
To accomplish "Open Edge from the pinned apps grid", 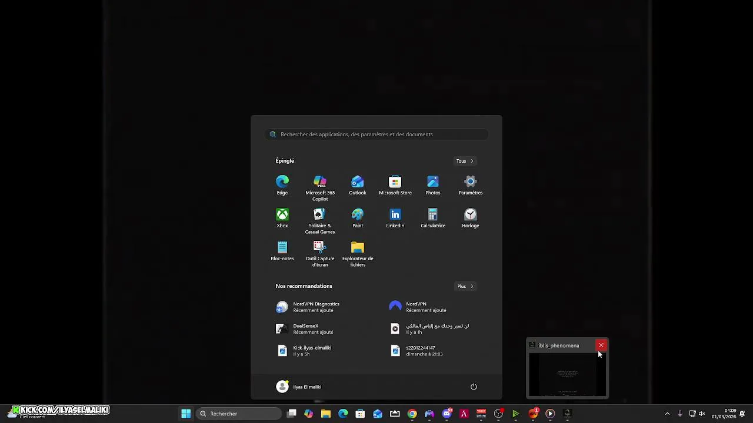I will (282, 184).
